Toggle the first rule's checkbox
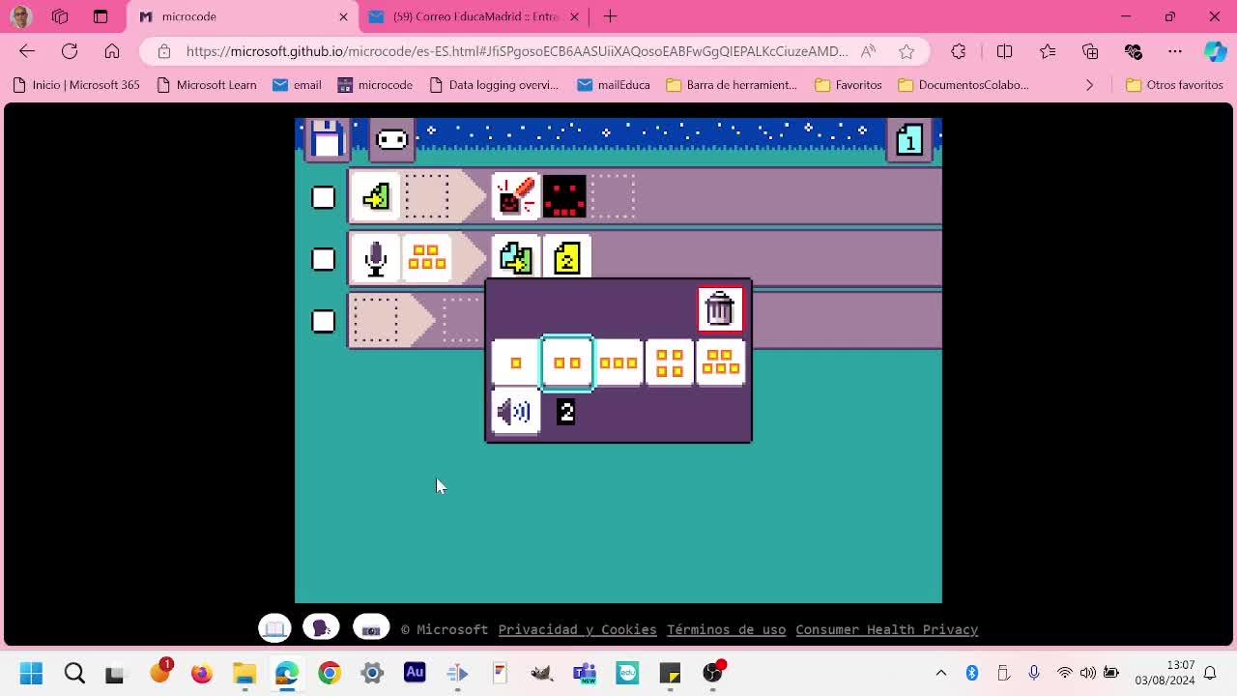Screen dimensions: 1237x696 tap(323, 197)
